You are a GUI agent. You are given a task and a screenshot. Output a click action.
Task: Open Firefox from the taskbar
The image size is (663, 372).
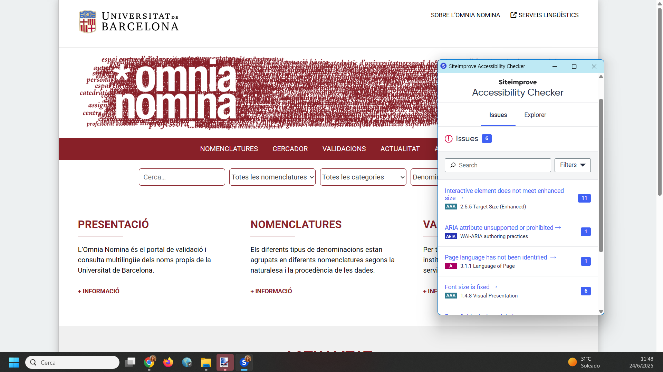click(x=168, y=362)
